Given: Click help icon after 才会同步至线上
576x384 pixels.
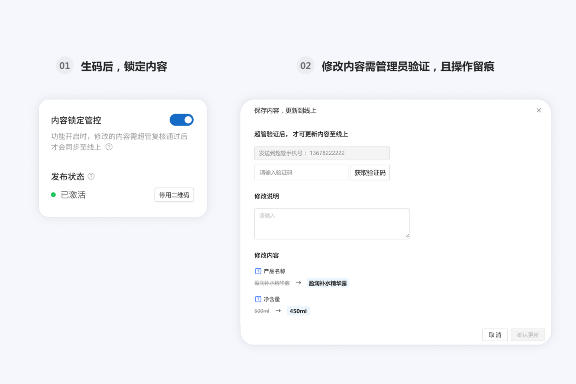Looking at the screenshot, I should 109,147.
